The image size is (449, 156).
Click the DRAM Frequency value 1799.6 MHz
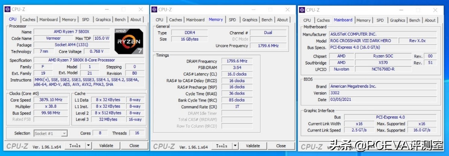pos(237,61)
